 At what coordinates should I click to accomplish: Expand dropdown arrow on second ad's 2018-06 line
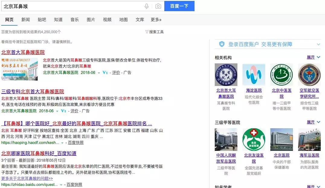coord(57,111)
